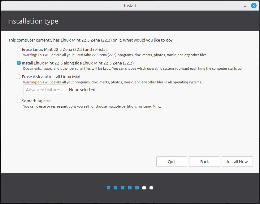Viewport: 260px width, 204px height.
Task: Click the 'Install' window title text
Action: (x=130, y=6)
